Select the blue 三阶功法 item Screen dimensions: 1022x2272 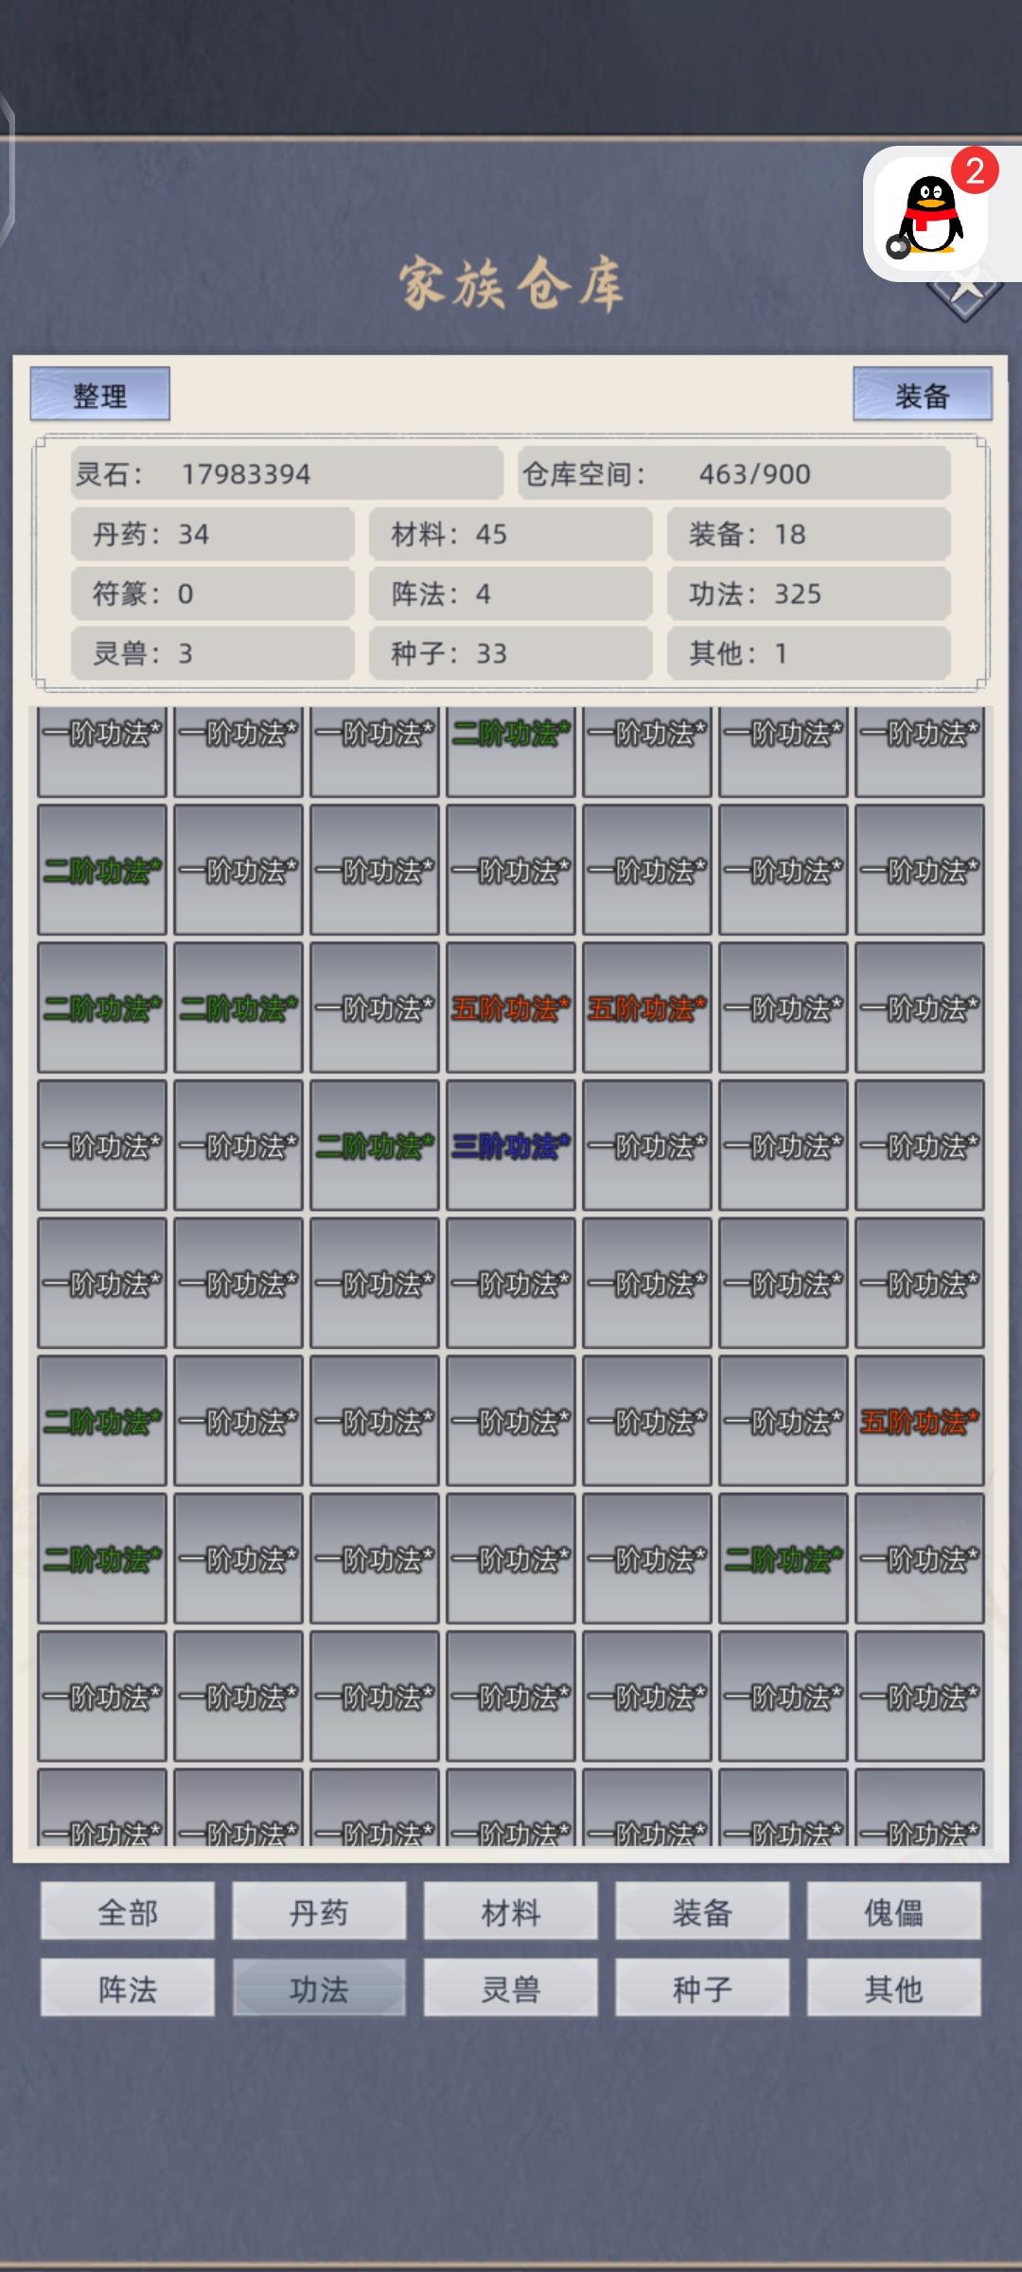(511, 1145)
